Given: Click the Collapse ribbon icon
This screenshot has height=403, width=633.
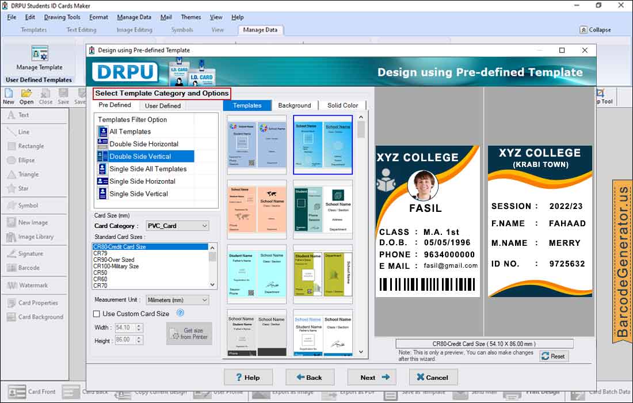Looking at the screenshot, I should tap(584, 30).
